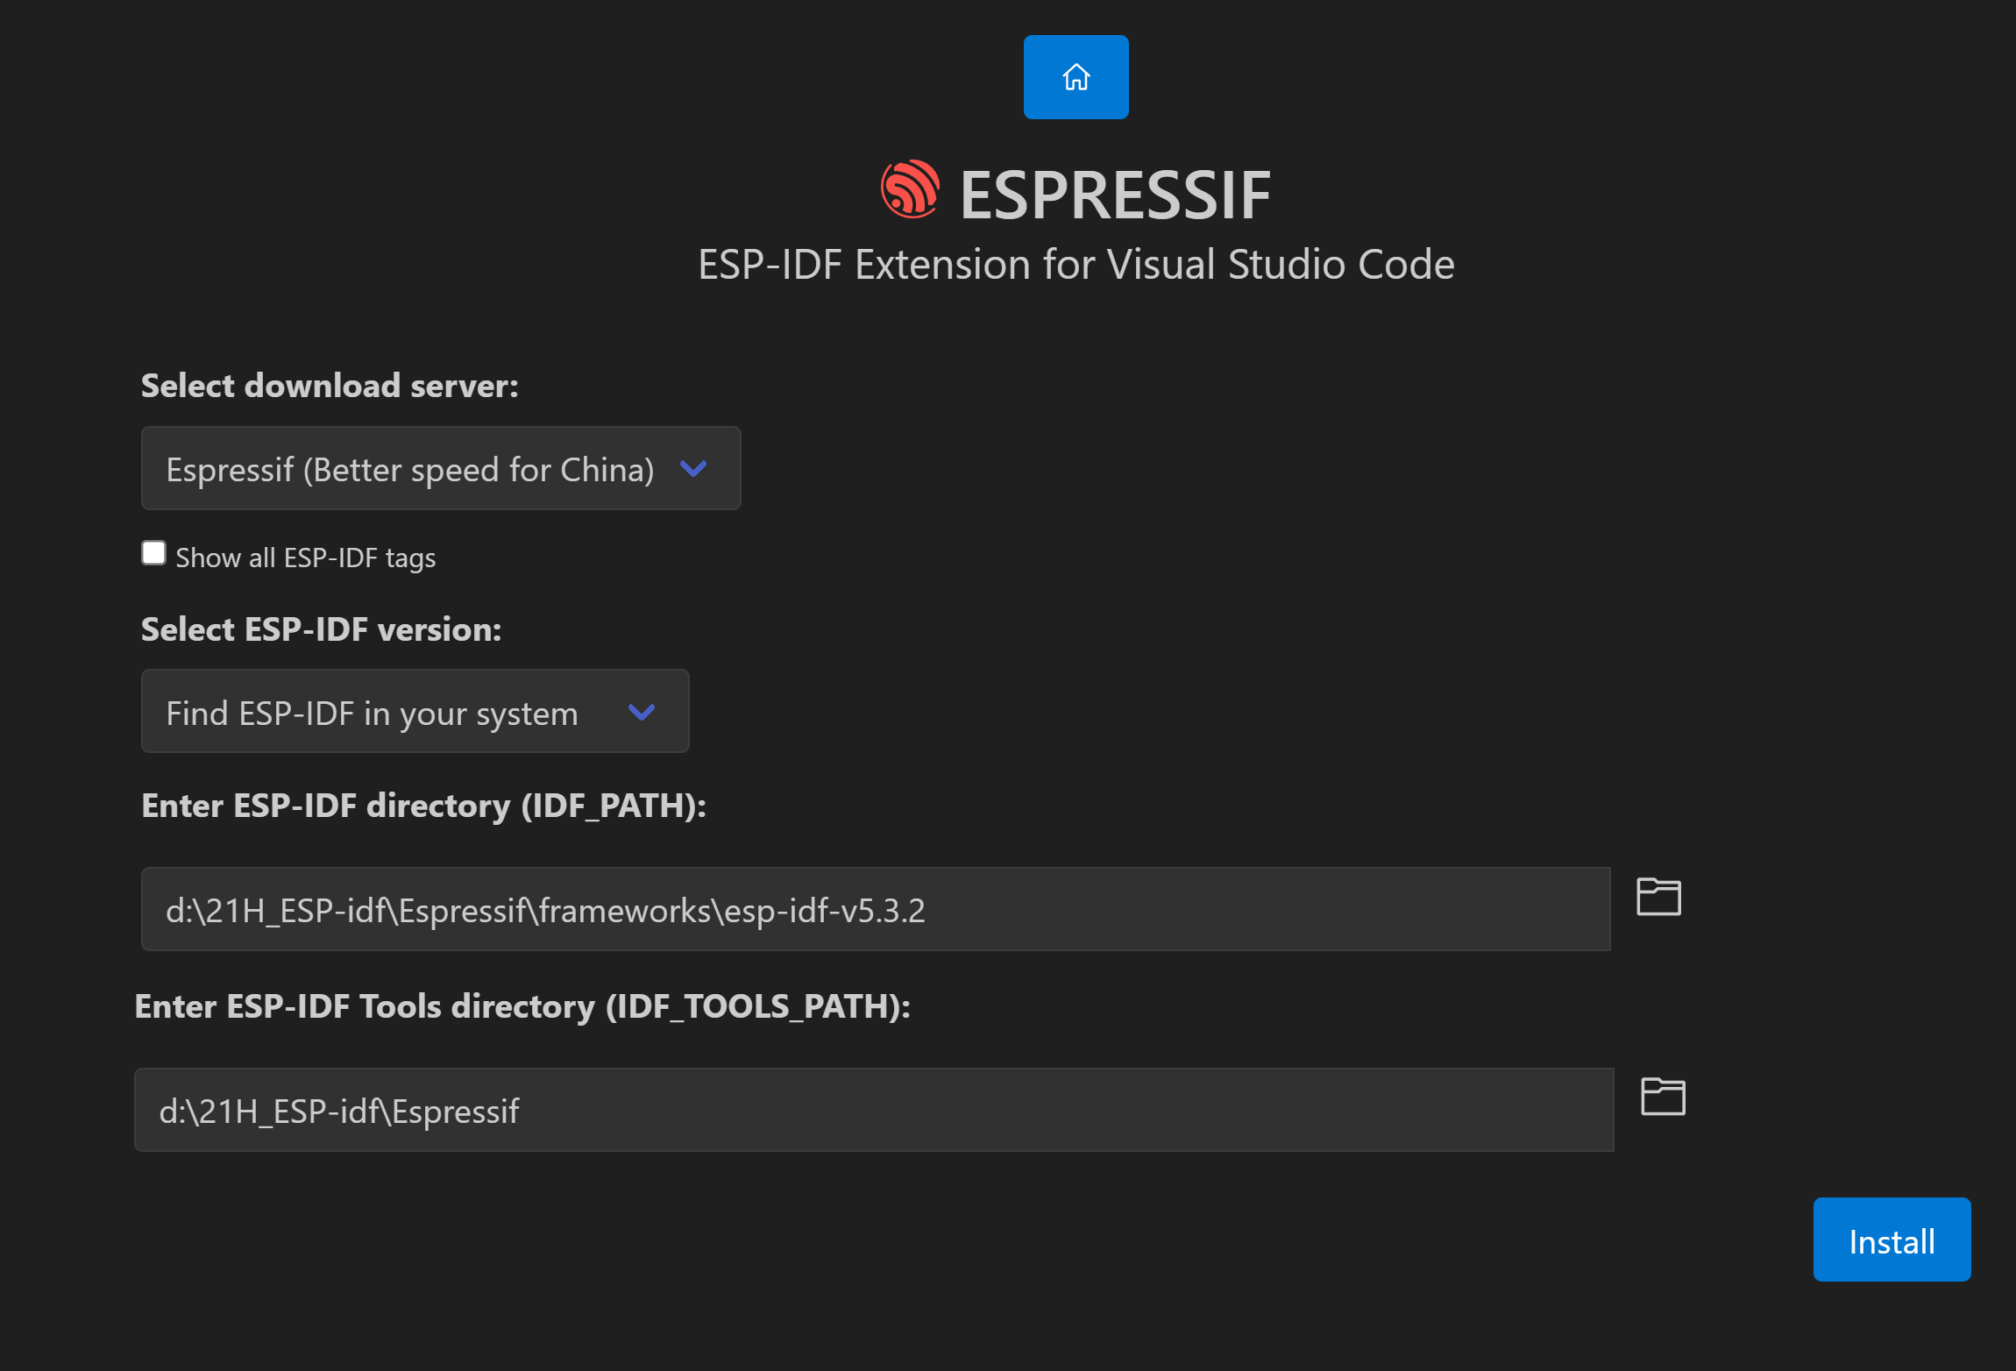Enable Show all ESP-IDF tags checkbox
2016x1371 pixels.
[153, 553]
